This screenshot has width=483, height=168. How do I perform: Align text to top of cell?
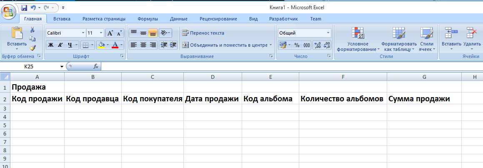click(x=133, y=33)
